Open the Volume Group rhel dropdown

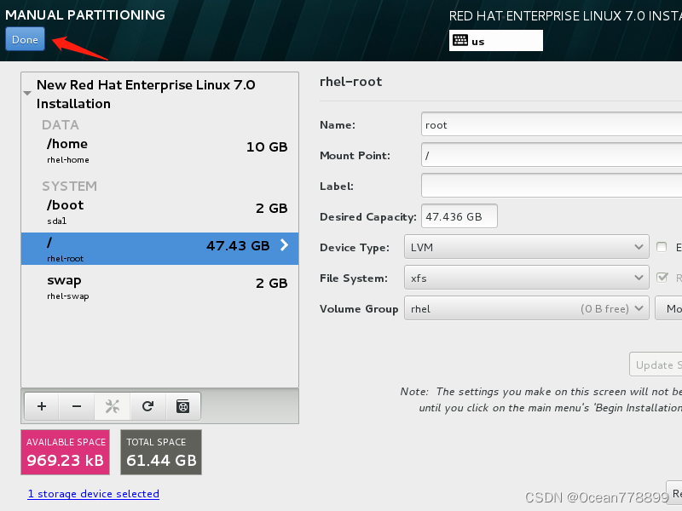(x=527, y=308)
